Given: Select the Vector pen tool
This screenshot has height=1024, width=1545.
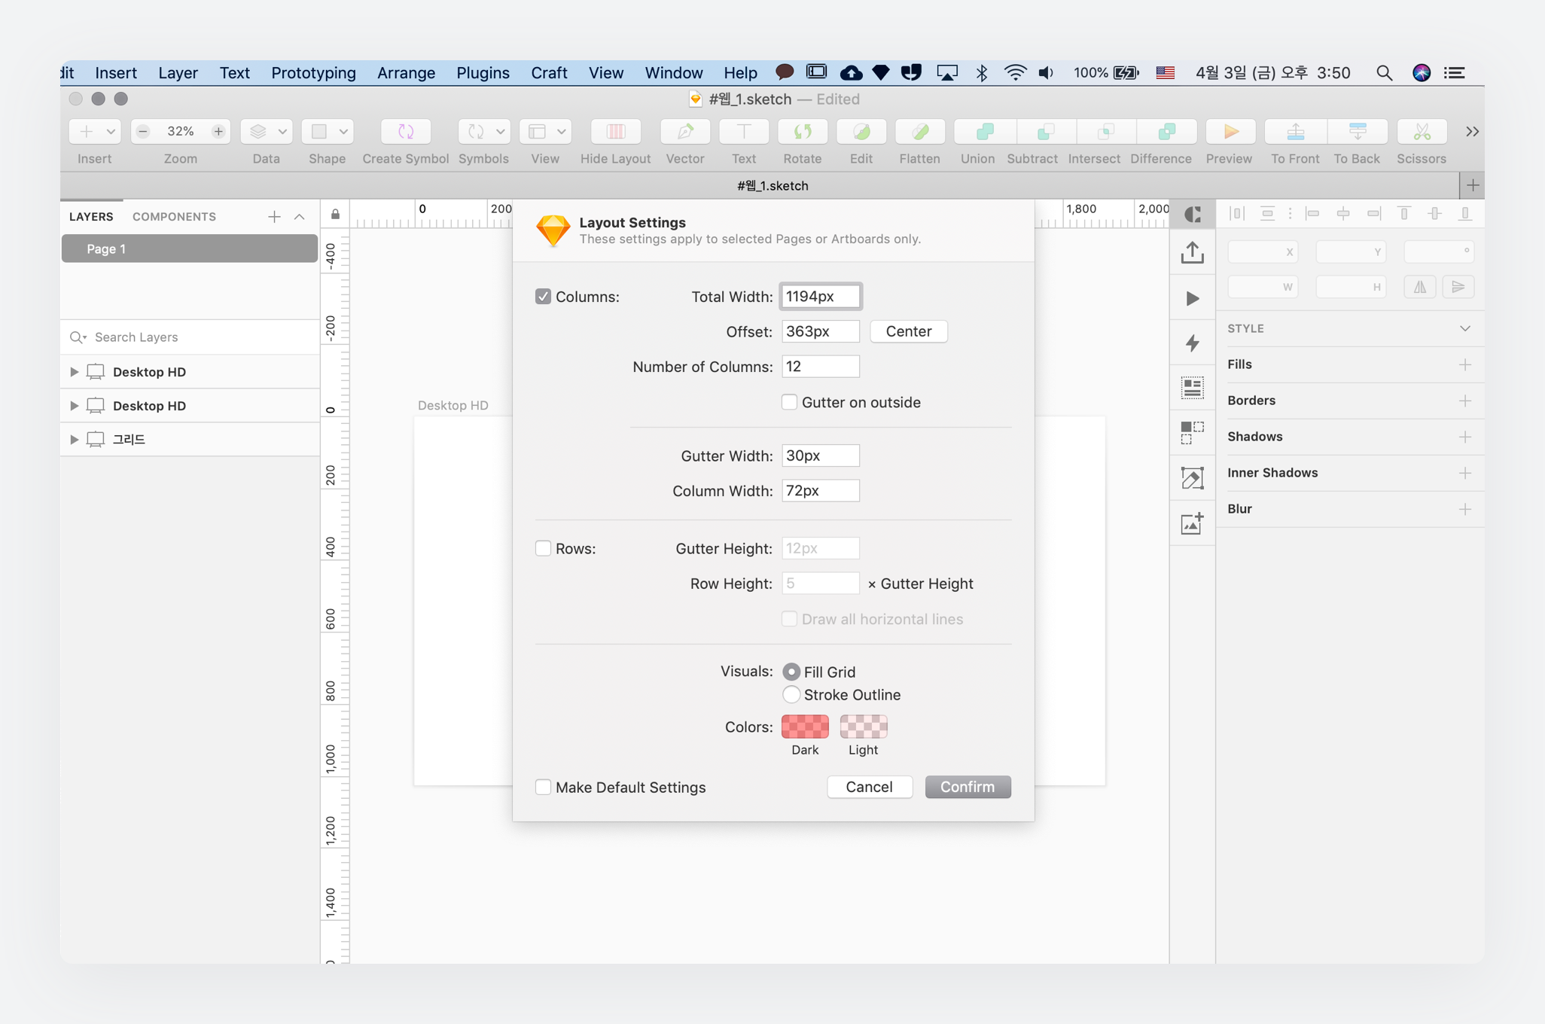Looking at the screenshot, I should pos(684,132).
